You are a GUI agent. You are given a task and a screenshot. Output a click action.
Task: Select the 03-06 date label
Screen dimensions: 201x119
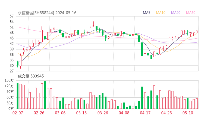point(60,113)
